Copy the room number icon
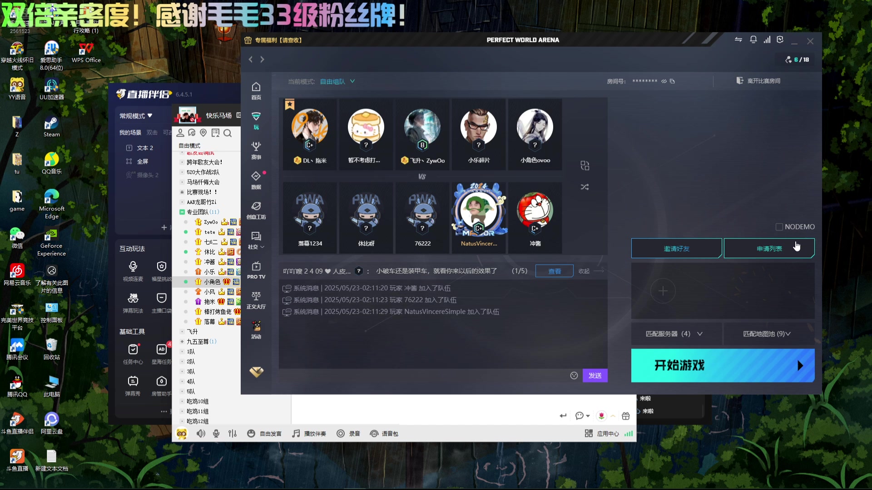 (673, 81)
